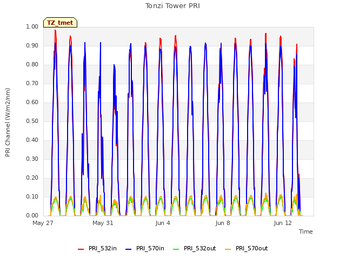Click the y-axis label PRI Channel (W/m2/nm)
This screenshot has height=259, width=346.
pos(8,122)
